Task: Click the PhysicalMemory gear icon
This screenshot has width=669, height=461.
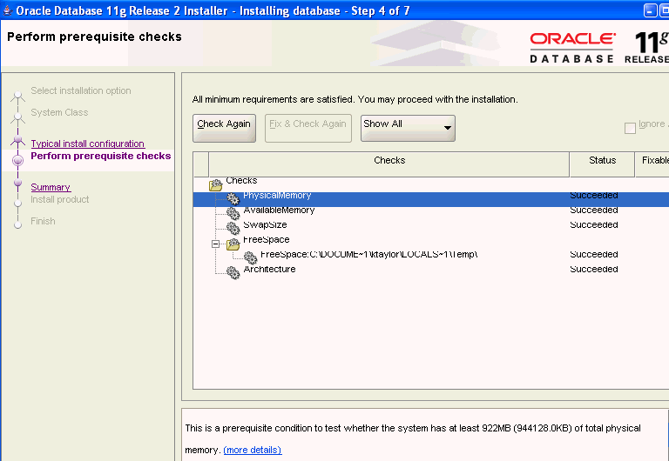Action: click(233, 199)
